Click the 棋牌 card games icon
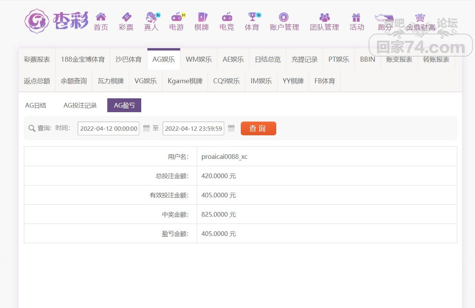 coord(202,17)
